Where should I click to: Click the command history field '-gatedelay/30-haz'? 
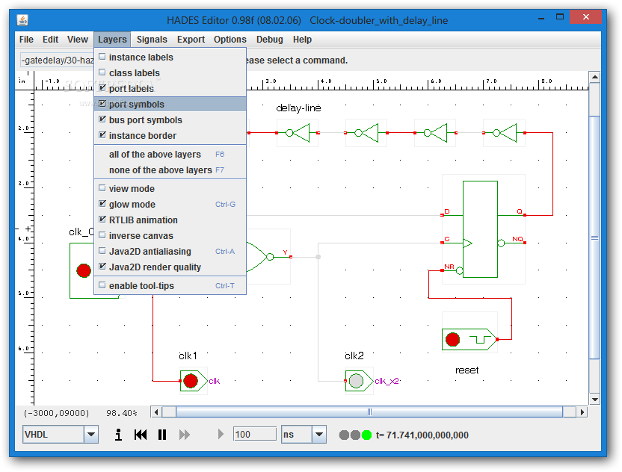pos(57,60)
